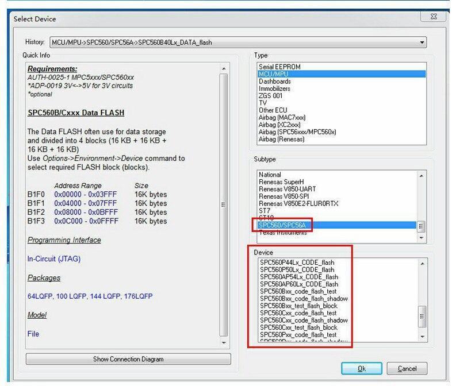Choose SPC560Bxx_code_flash_shadow device
Image resolution: width=452 pixels, height=386 pixels.
[304, 299]
